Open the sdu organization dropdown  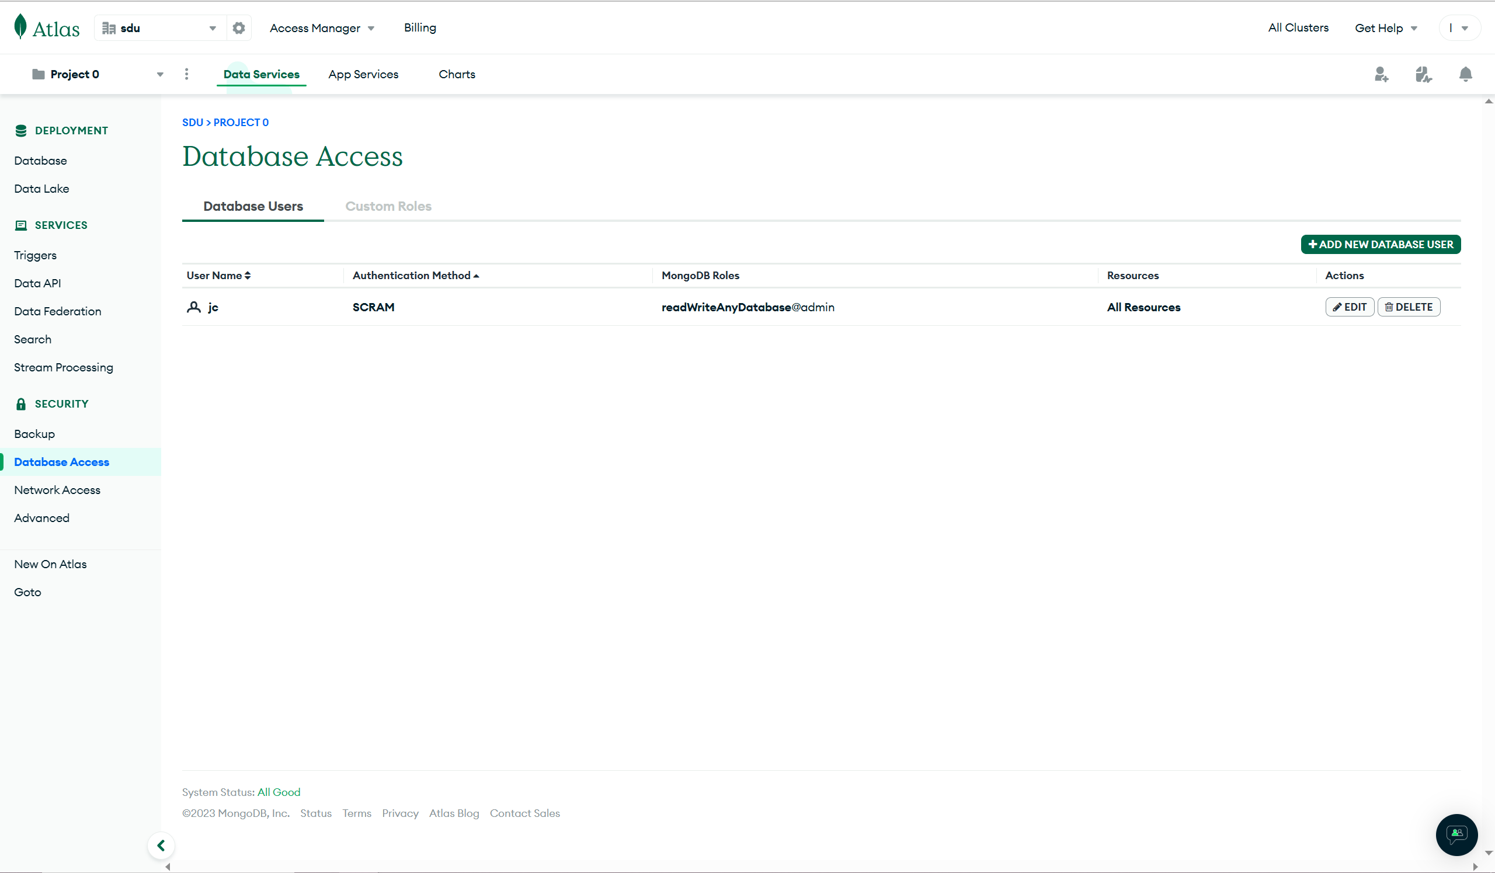coord(159,28)
